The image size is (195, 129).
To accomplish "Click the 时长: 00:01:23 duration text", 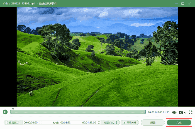I will [62, 123].
